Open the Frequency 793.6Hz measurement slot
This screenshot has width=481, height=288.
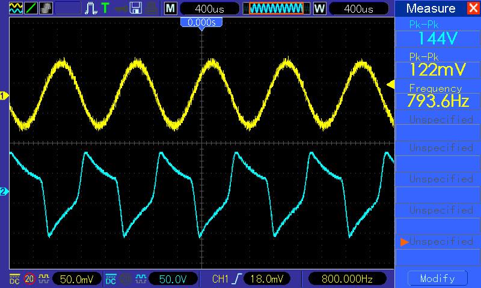point(437,96)
